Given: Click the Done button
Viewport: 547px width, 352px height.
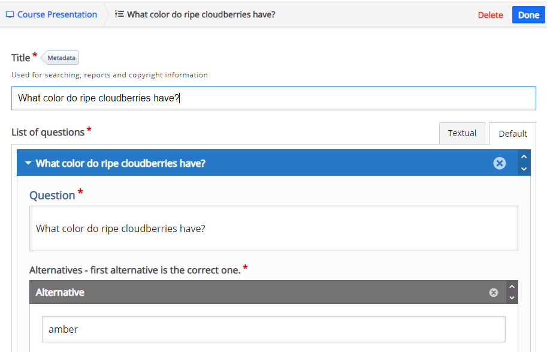Looking at the screenshot, I should (x=528, y=15).
